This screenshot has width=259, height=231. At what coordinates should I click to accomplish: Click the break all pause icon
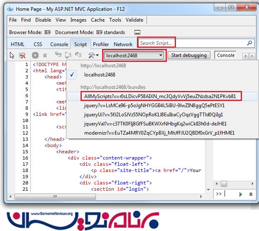[x=45, y=55]
